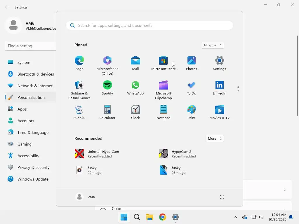Click the Start menu search box
Viewport: 299px width, 224px height.
(149, 26)
